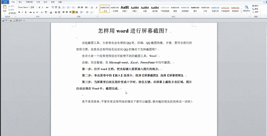Click the Show paragraph marks icon
Viewport: 267px width, 136px height.
(x=96, y=7)
